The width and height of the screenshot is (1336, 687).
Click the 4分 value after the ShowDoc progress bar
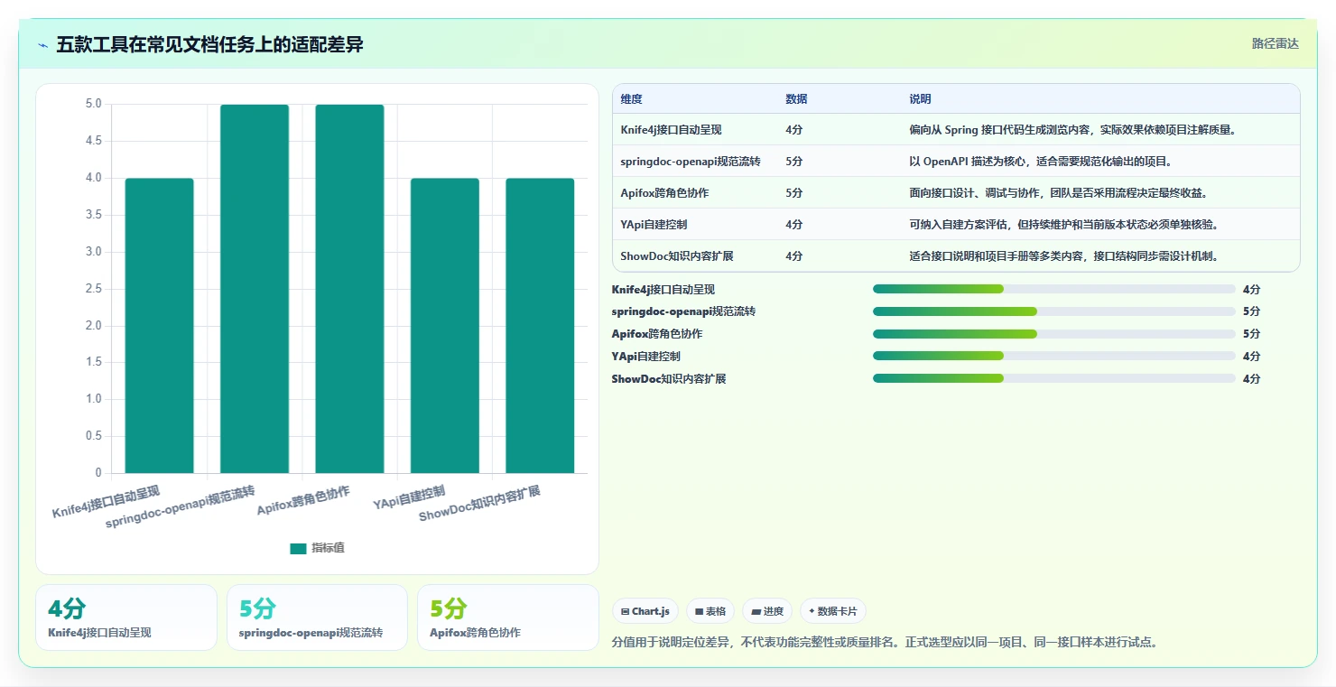click(1251, 379)
